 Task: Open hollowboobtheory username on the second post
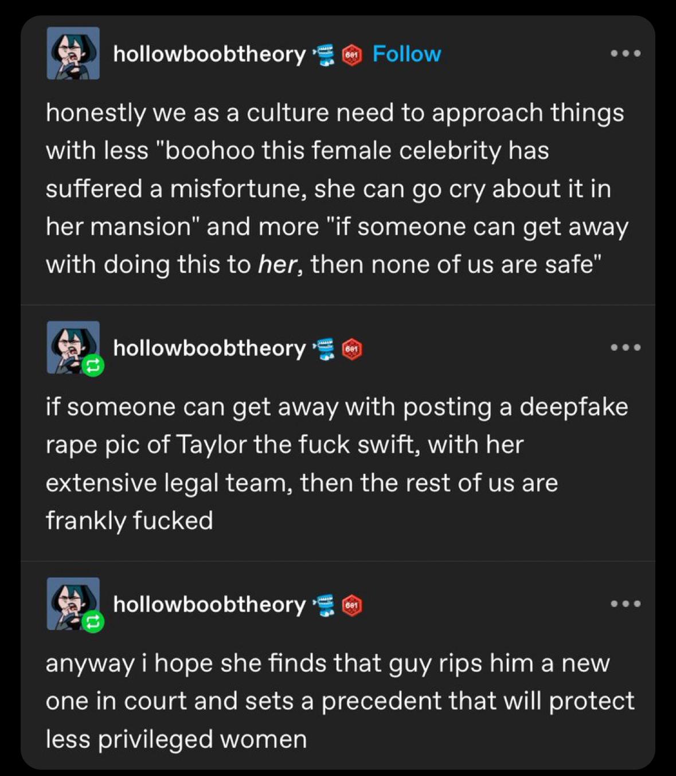pyautogui.click(x=209, y=348)
